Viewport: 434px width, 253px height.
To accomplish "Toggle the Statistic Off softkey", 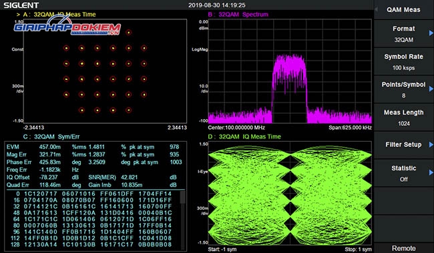I will click(x=403, y=173).
